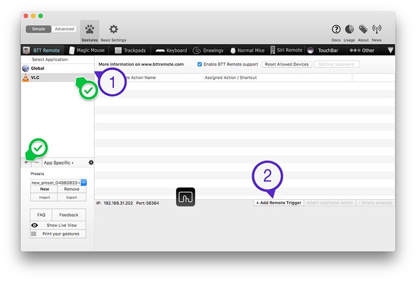This screenshot has width=416, height=281.
Task: Open the FAQ button
Action: 41,215
